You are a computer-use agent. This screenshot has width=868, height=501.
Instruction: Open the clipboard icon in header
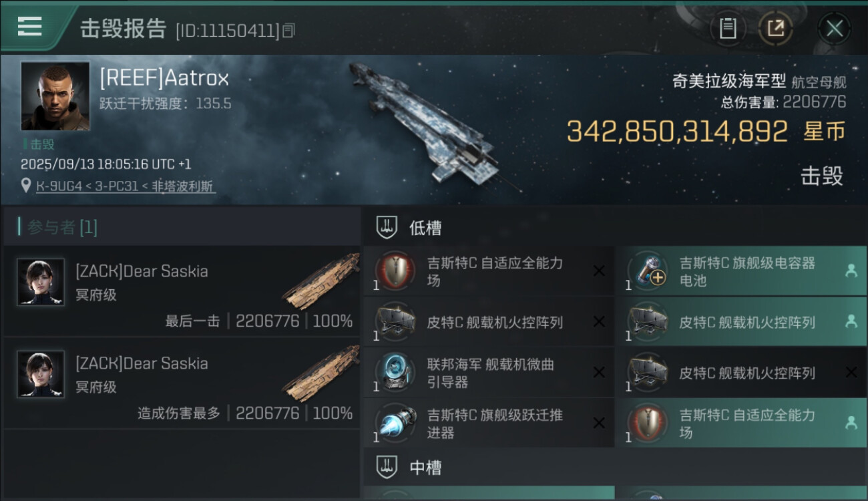coord(728,28)
